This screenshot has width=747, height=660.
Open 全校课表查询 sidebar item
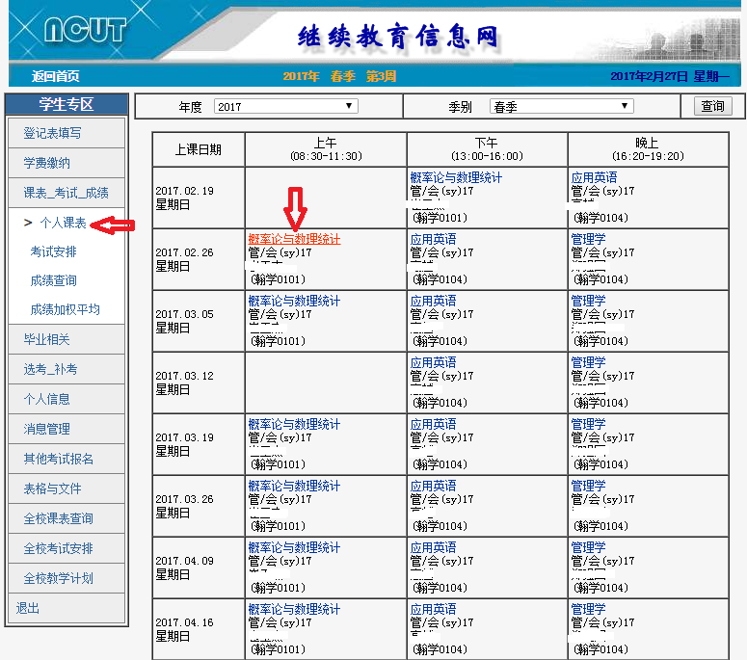(59, 518)
